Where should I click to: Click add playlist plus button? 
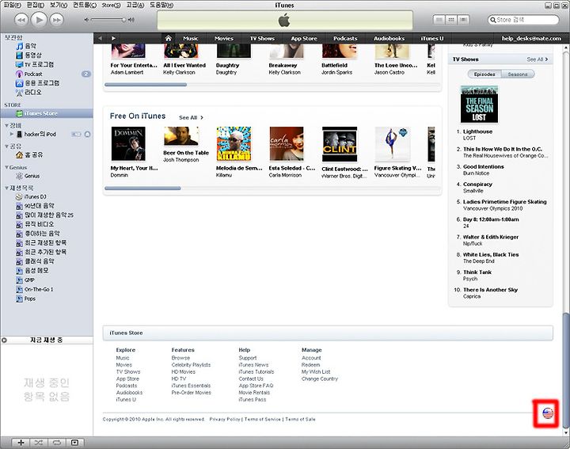21,443
